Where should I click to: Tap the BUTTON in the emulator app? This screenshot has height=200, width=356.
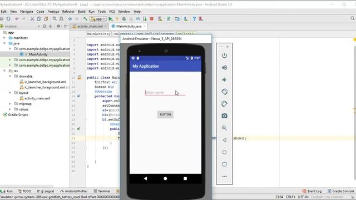click(165, 114)
